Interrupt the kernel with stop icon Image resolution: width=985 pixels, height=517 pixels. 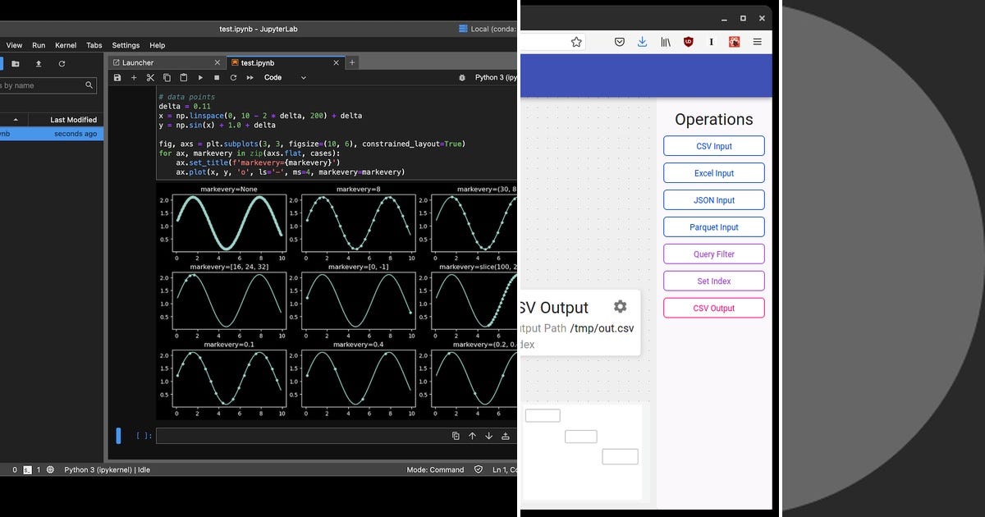217,77
